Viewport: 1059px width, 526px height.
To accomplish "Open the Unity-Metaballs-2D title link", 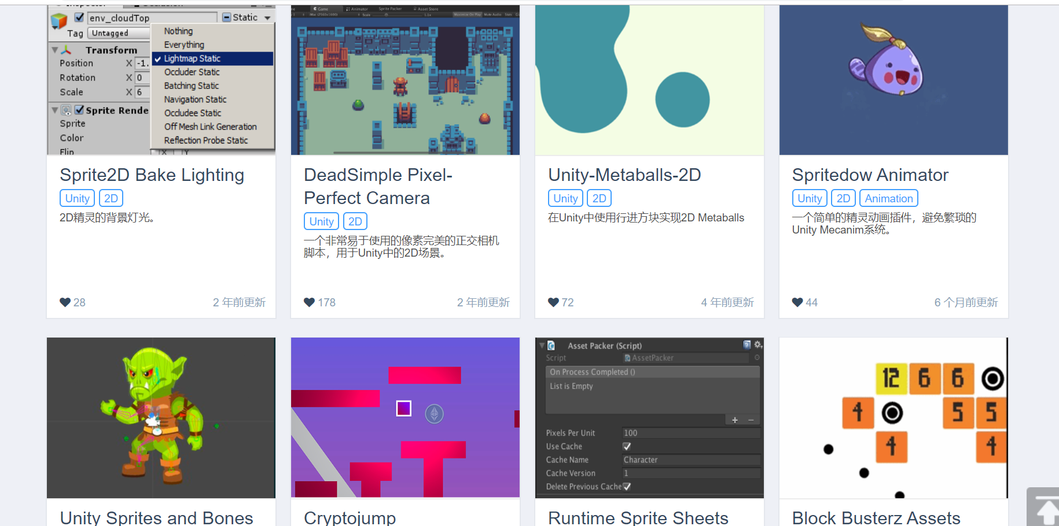I will pyautogui.click(x=624, y=175).
